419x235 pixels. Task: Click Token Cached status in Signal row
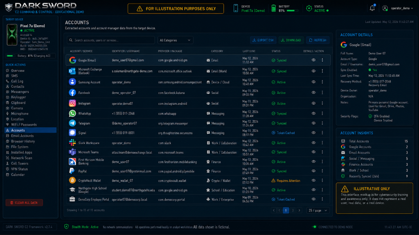[283, 133]
